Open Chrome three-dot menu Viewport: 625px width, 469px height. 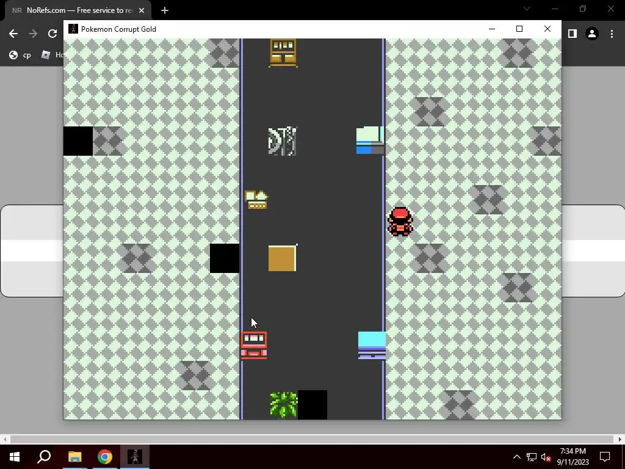612,34
